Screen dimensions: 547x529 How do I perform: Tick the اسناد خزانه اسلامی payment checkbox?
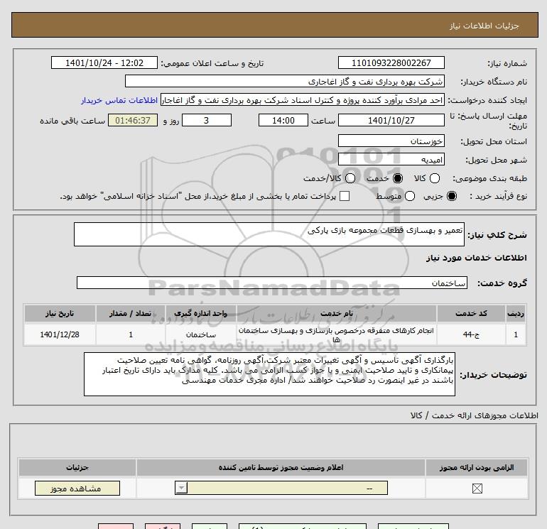click(345, 196)
